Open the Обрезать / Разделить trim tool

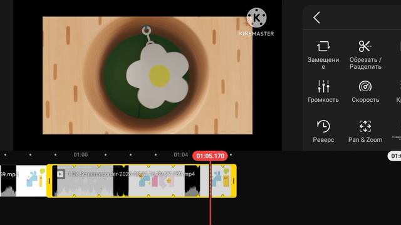365,55
